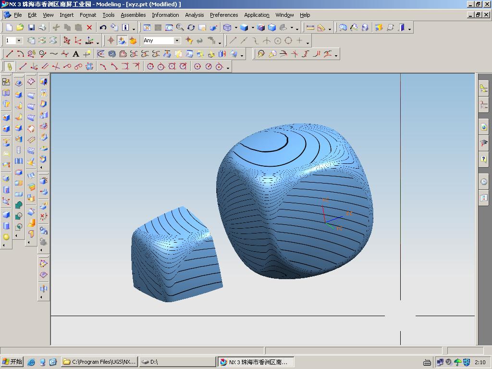Open the 'Any' selection filter dropdown
Image resolution: width=492 pixels, height=369 pixels.
(177, 41)
